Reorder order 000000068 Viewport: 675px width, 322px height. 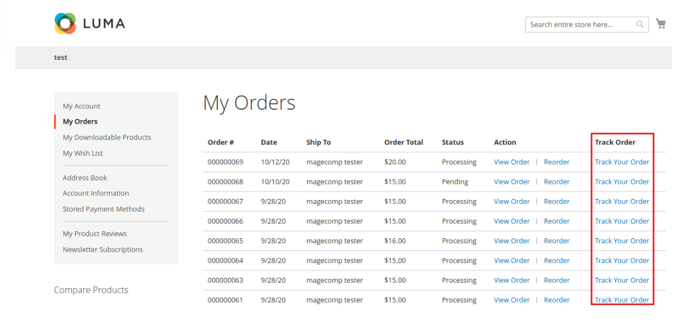(556, 182)
